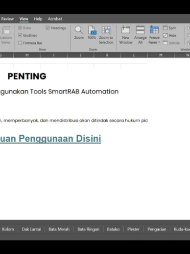
Task: Switch to the Review ribbon tab
Action: click(x=7, y=19)
